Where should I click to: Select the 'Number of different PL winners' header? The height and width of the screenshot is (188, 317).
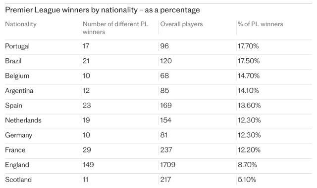115,28
